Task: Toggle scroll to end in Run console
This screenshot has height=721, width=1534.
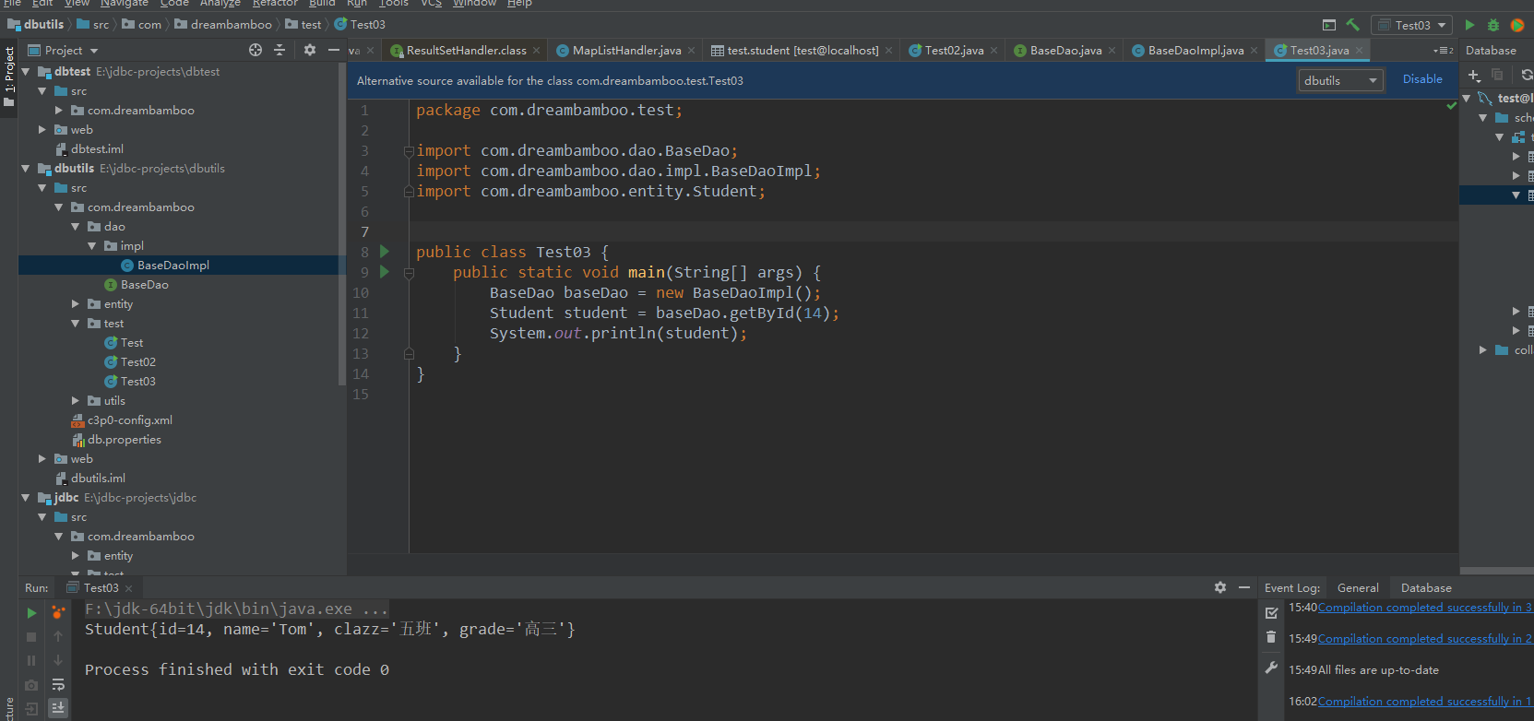Action: coord(58,708)
